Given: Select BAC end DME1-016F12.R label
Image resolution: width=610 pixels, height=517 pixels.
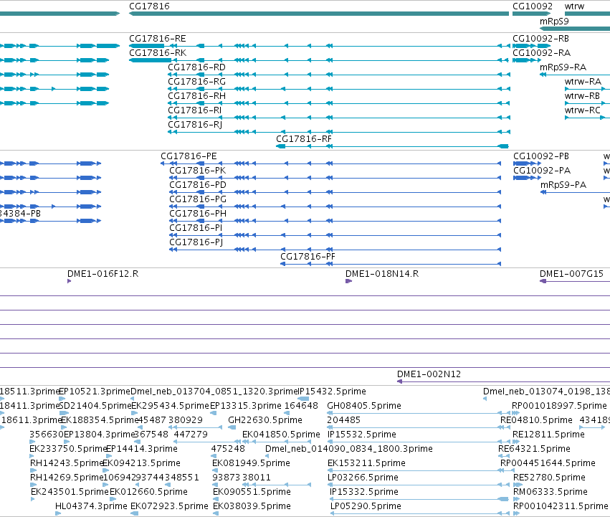Looking at the screenshot, I should [x=103, y=274].
